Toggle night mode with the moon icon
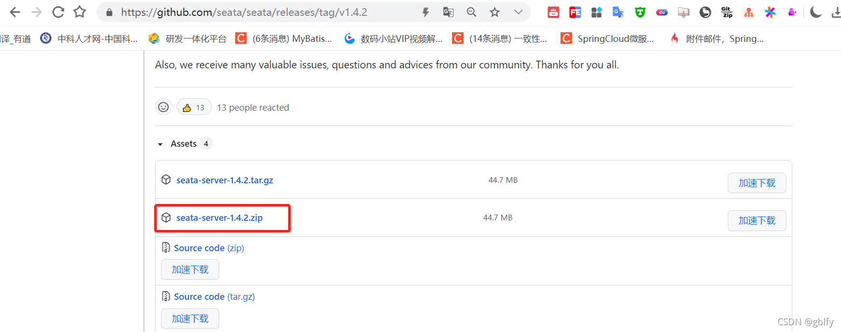The height and width of the screenshot is (332, 841). coord(815,13)
